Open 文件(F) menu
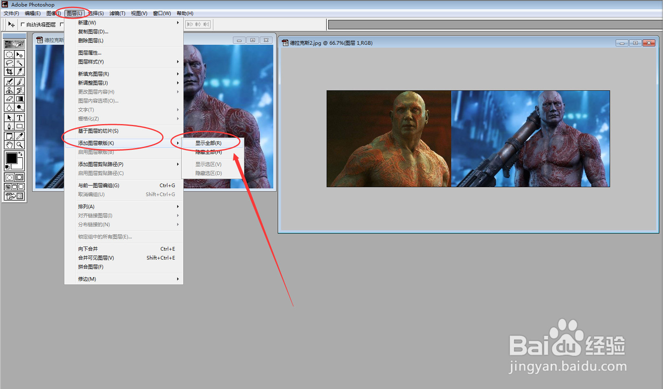This screenshot has width=663, height=389. click(11, 13)
